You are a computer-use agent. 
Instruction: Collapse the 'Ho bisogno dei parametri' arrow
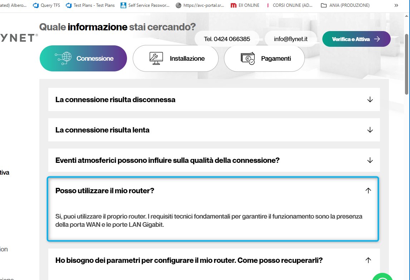[368, 260]
